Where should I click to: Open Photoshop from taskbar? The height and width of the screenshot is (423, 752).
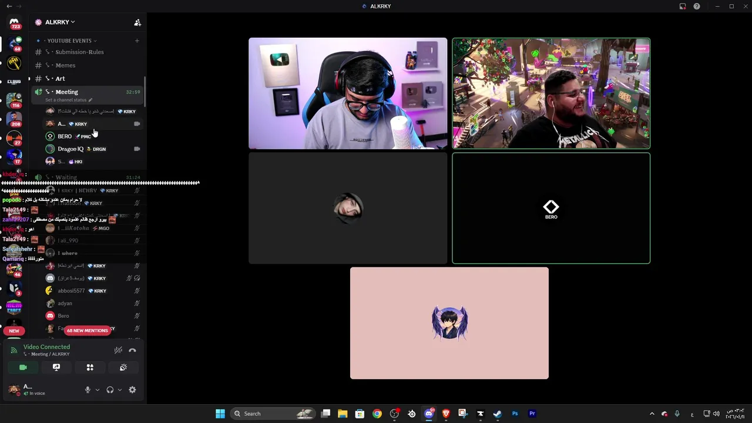click(515, 414)
